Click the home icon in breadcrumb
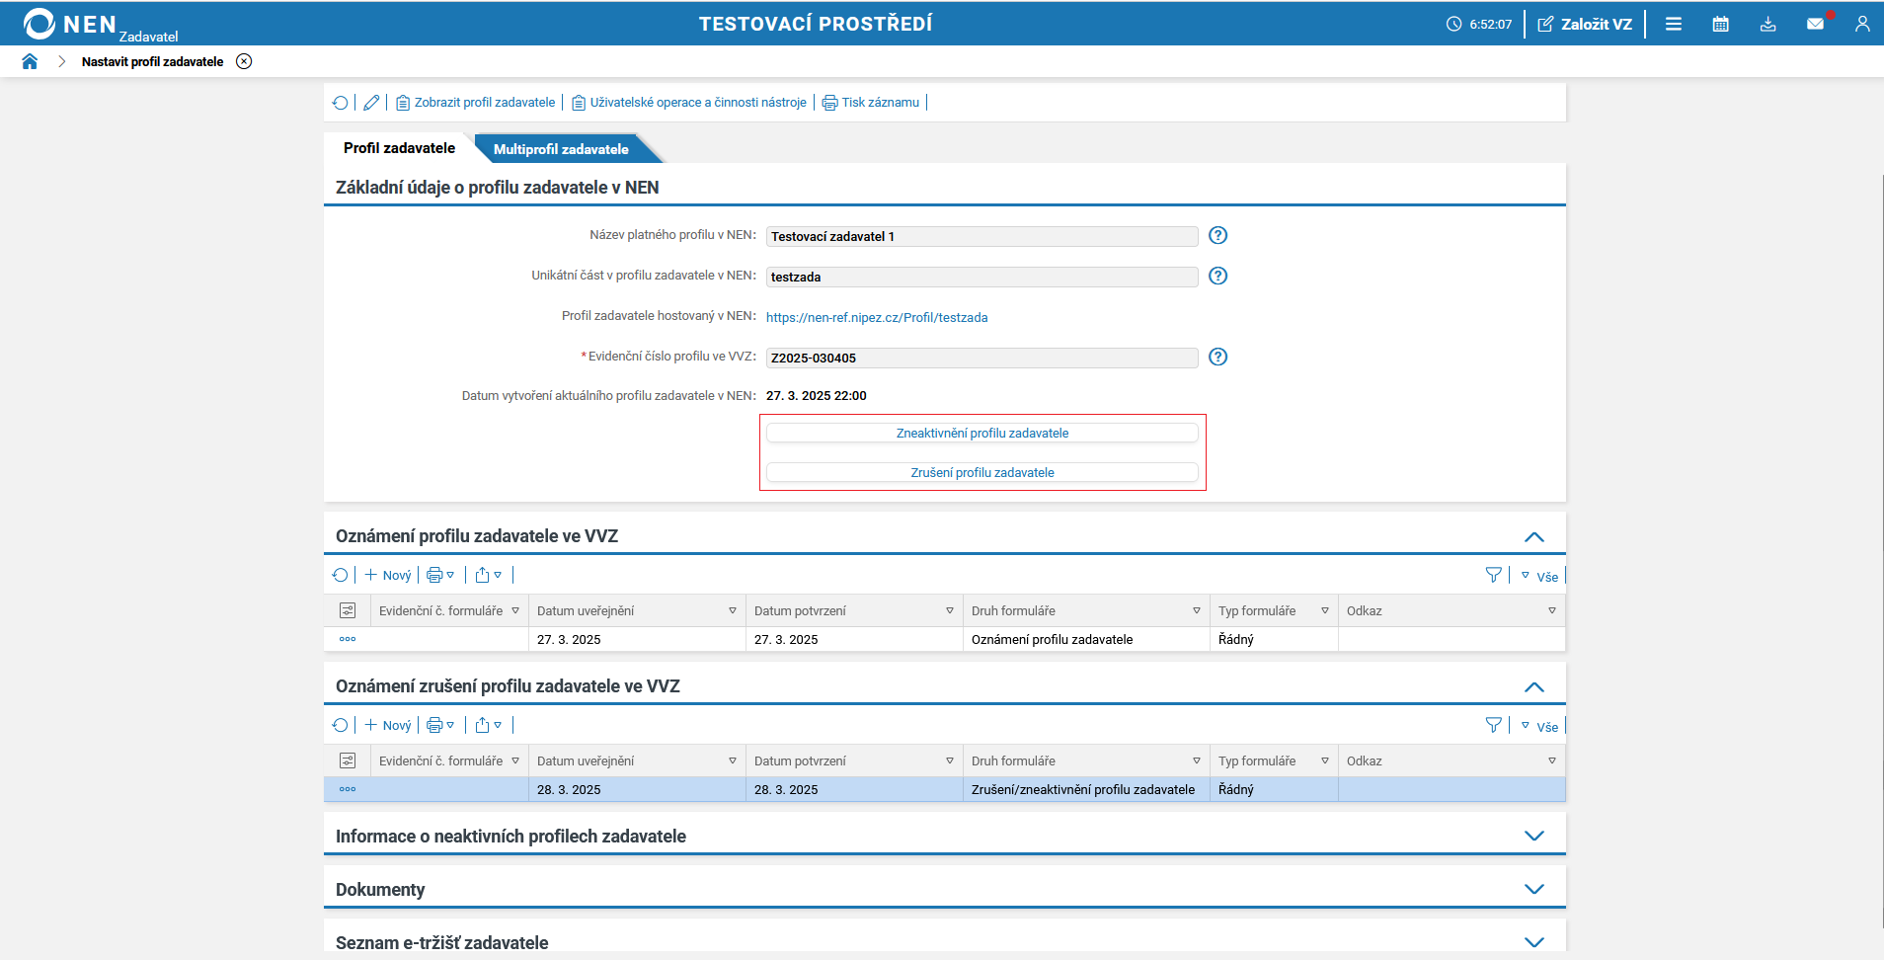This screenshot has height=960, width=1884. tap(30, 61)
